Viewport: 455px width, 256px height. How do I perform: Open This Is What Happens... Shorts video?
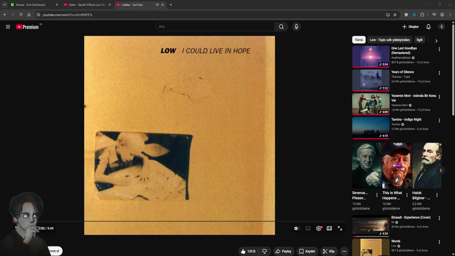[x=397, y=166]
